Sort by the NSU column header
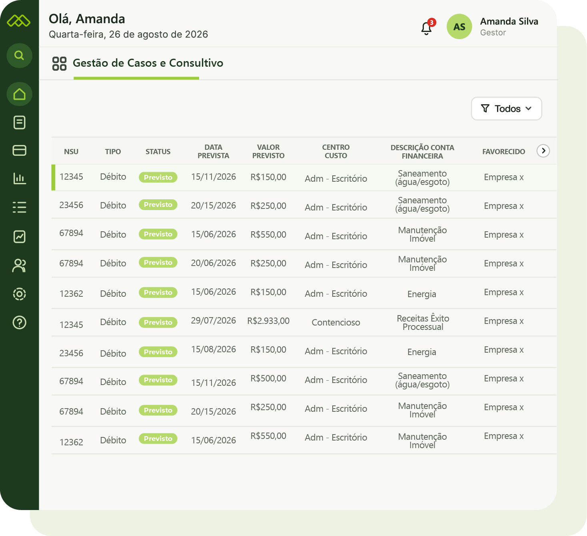The height and width of the screenshot is (536, 587). pos(71,152)
